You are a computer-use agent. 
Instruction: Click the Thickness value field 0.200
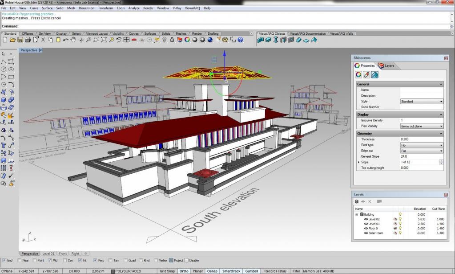(422, 139)
